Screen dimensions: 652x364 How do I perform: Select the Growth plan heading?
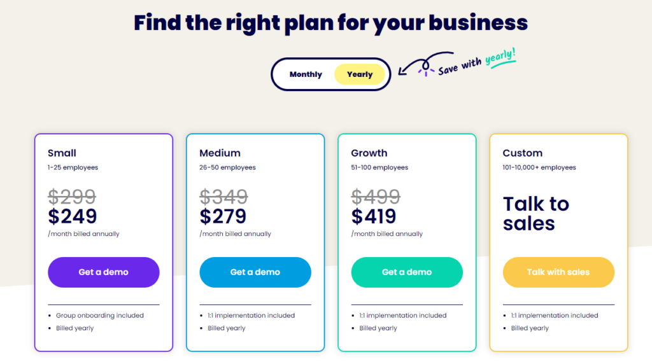tap(369, 153)
